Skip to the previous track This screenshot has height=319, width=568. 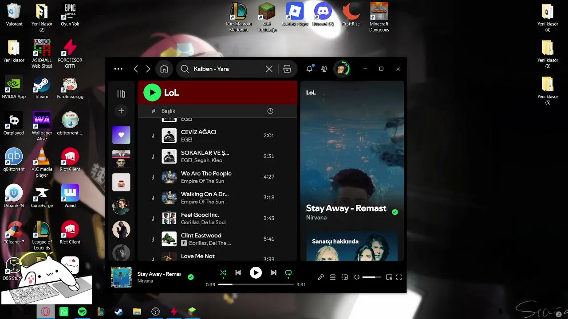tap(238, 273)
